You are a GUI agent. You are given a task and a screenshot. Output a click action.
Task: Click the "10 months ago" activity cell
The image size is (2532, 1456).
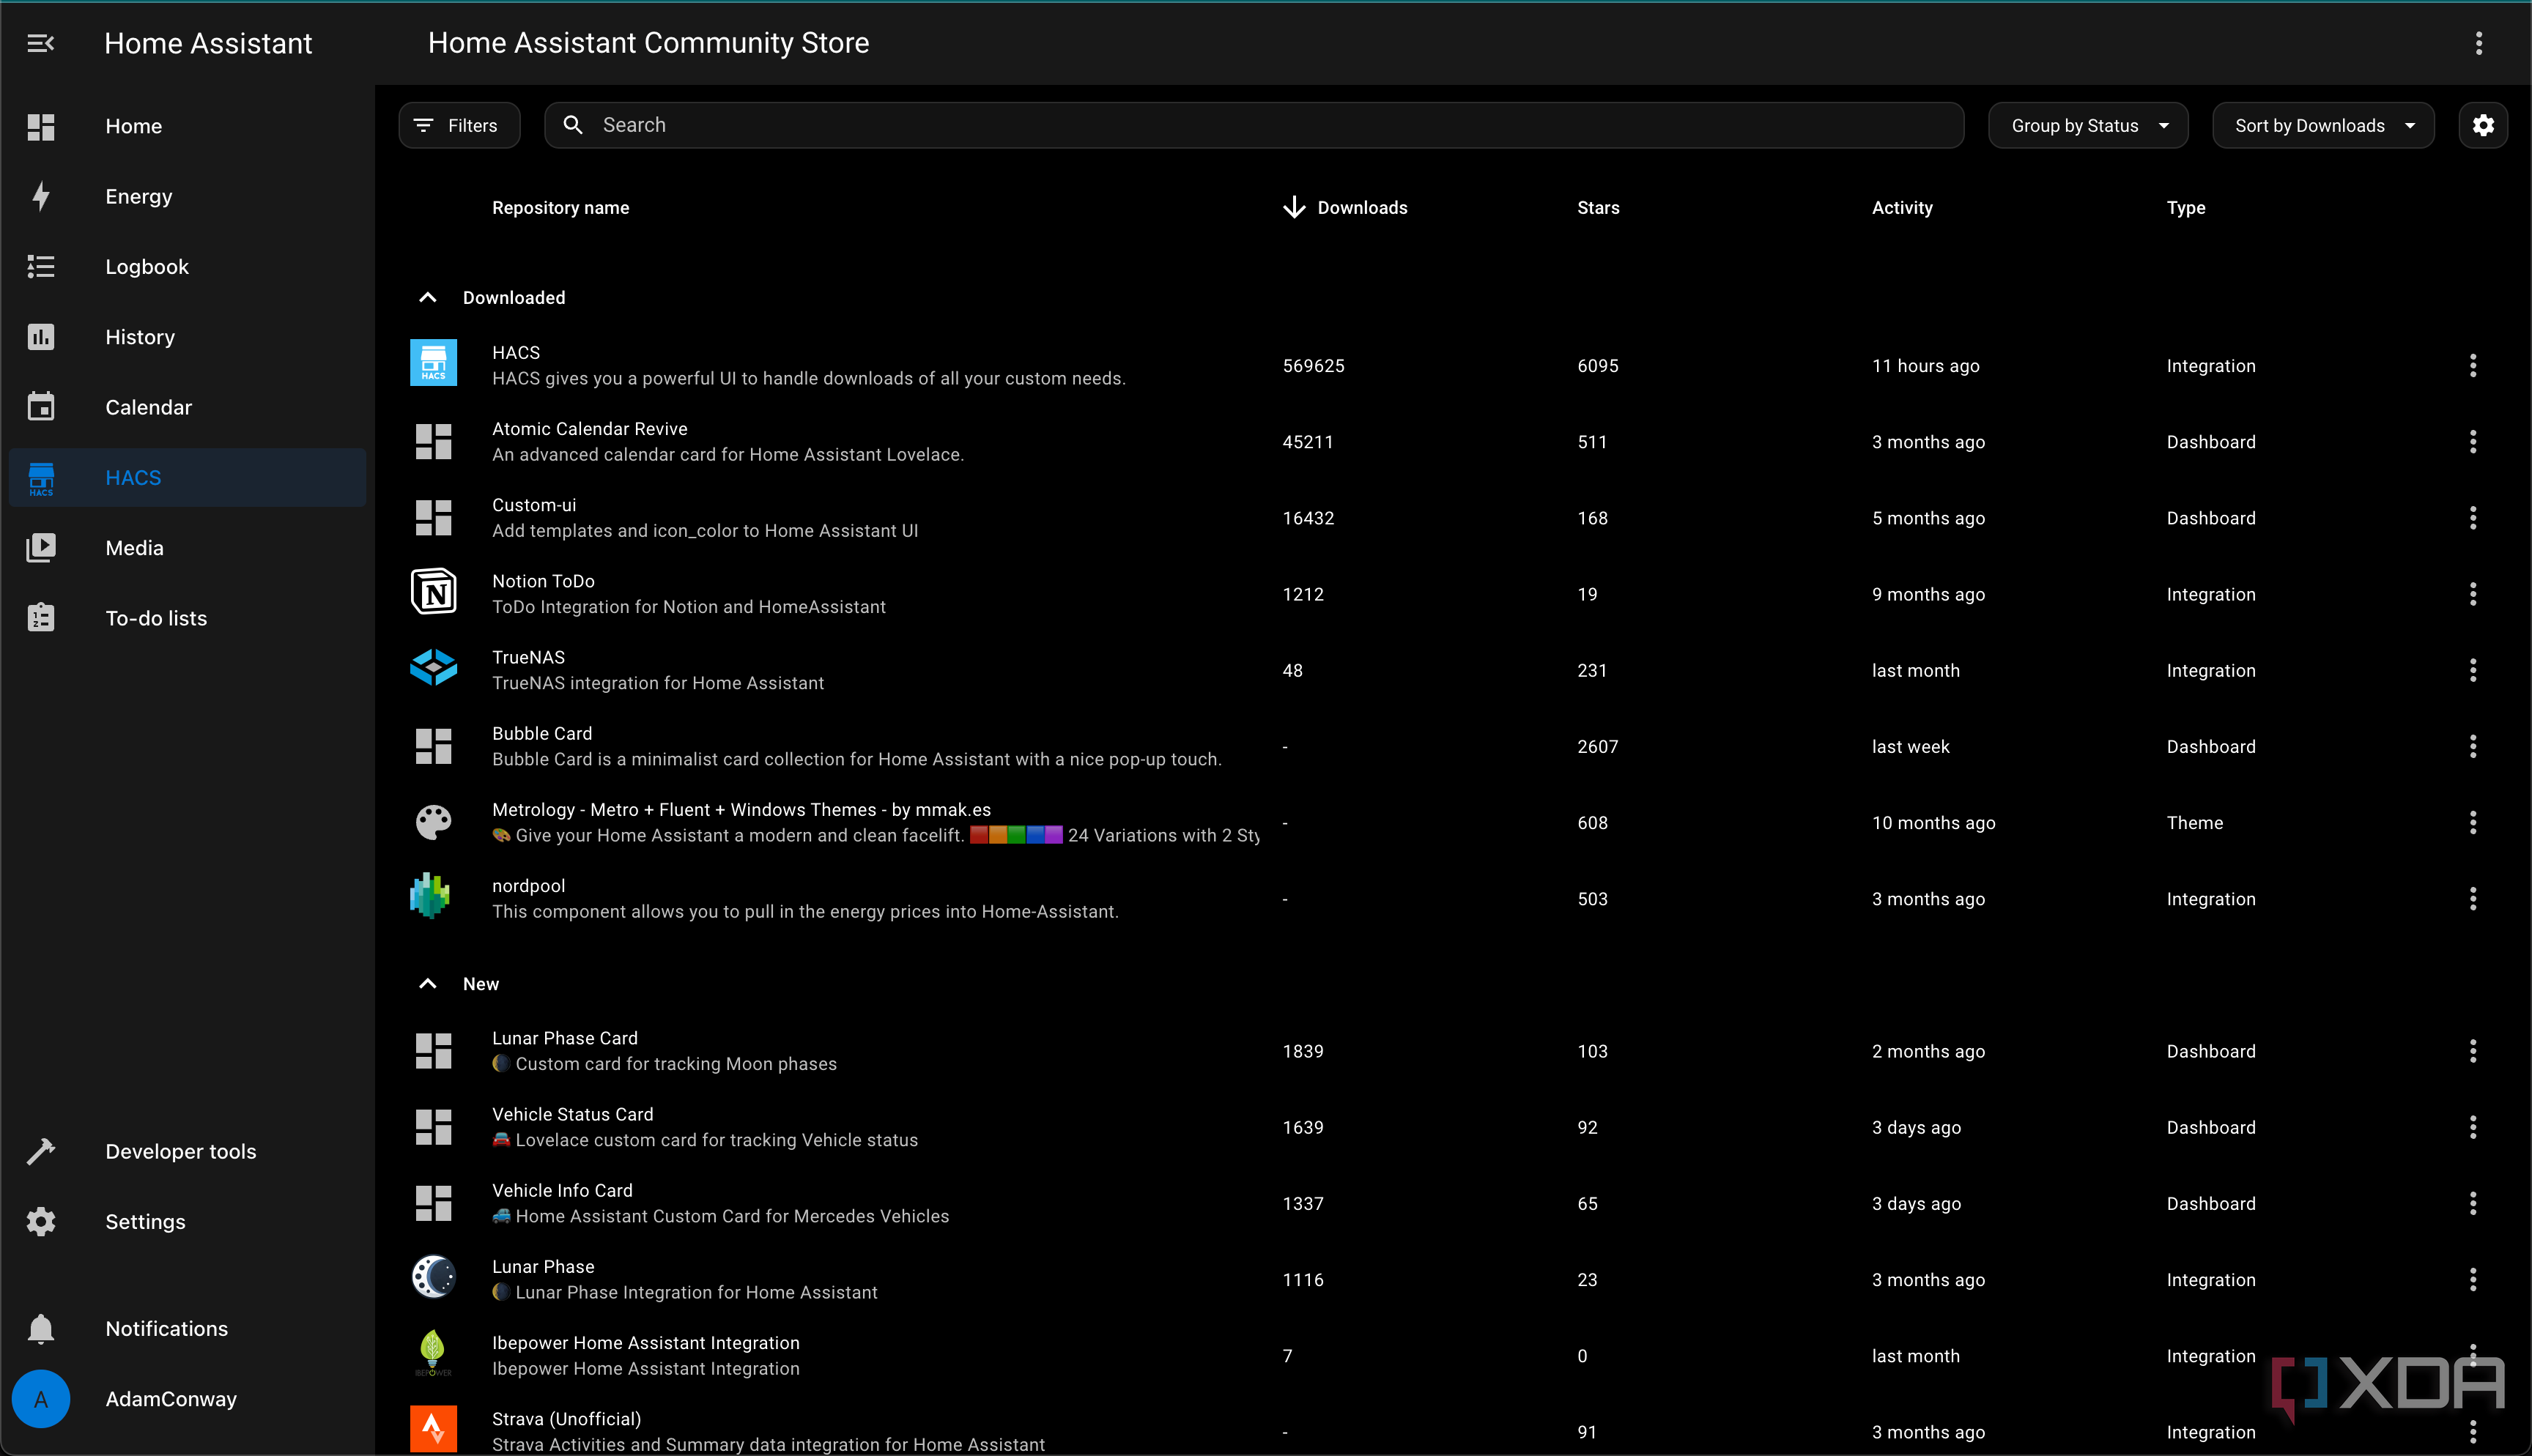point(1933,822)
